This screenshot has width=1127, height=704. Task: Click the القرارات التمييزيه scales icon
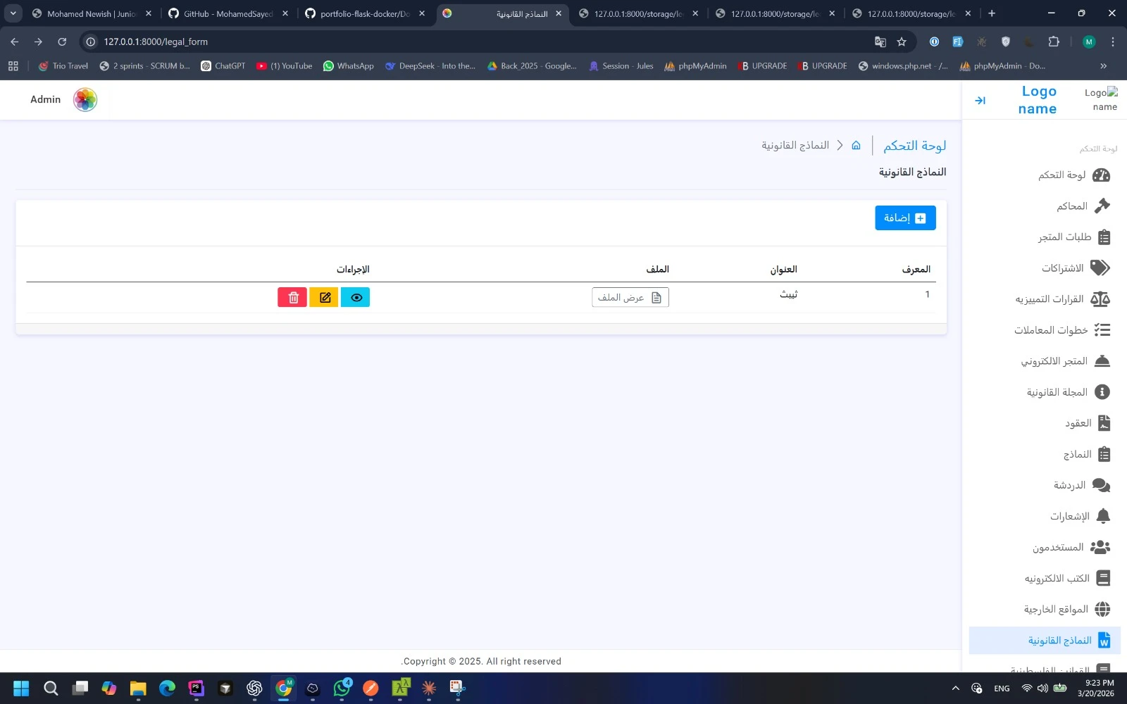pyautogui.click(x=1100, y=299)
